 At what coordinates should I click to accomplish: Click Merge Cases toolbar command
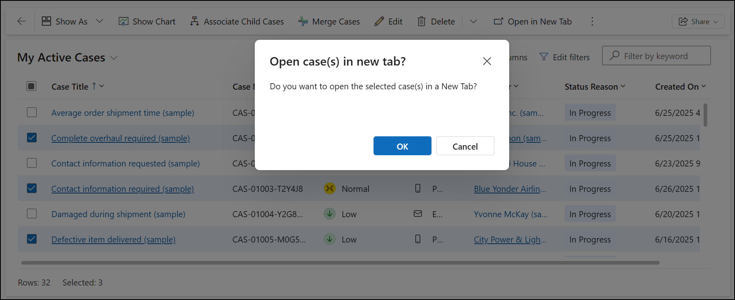click(x=329, y=21)
